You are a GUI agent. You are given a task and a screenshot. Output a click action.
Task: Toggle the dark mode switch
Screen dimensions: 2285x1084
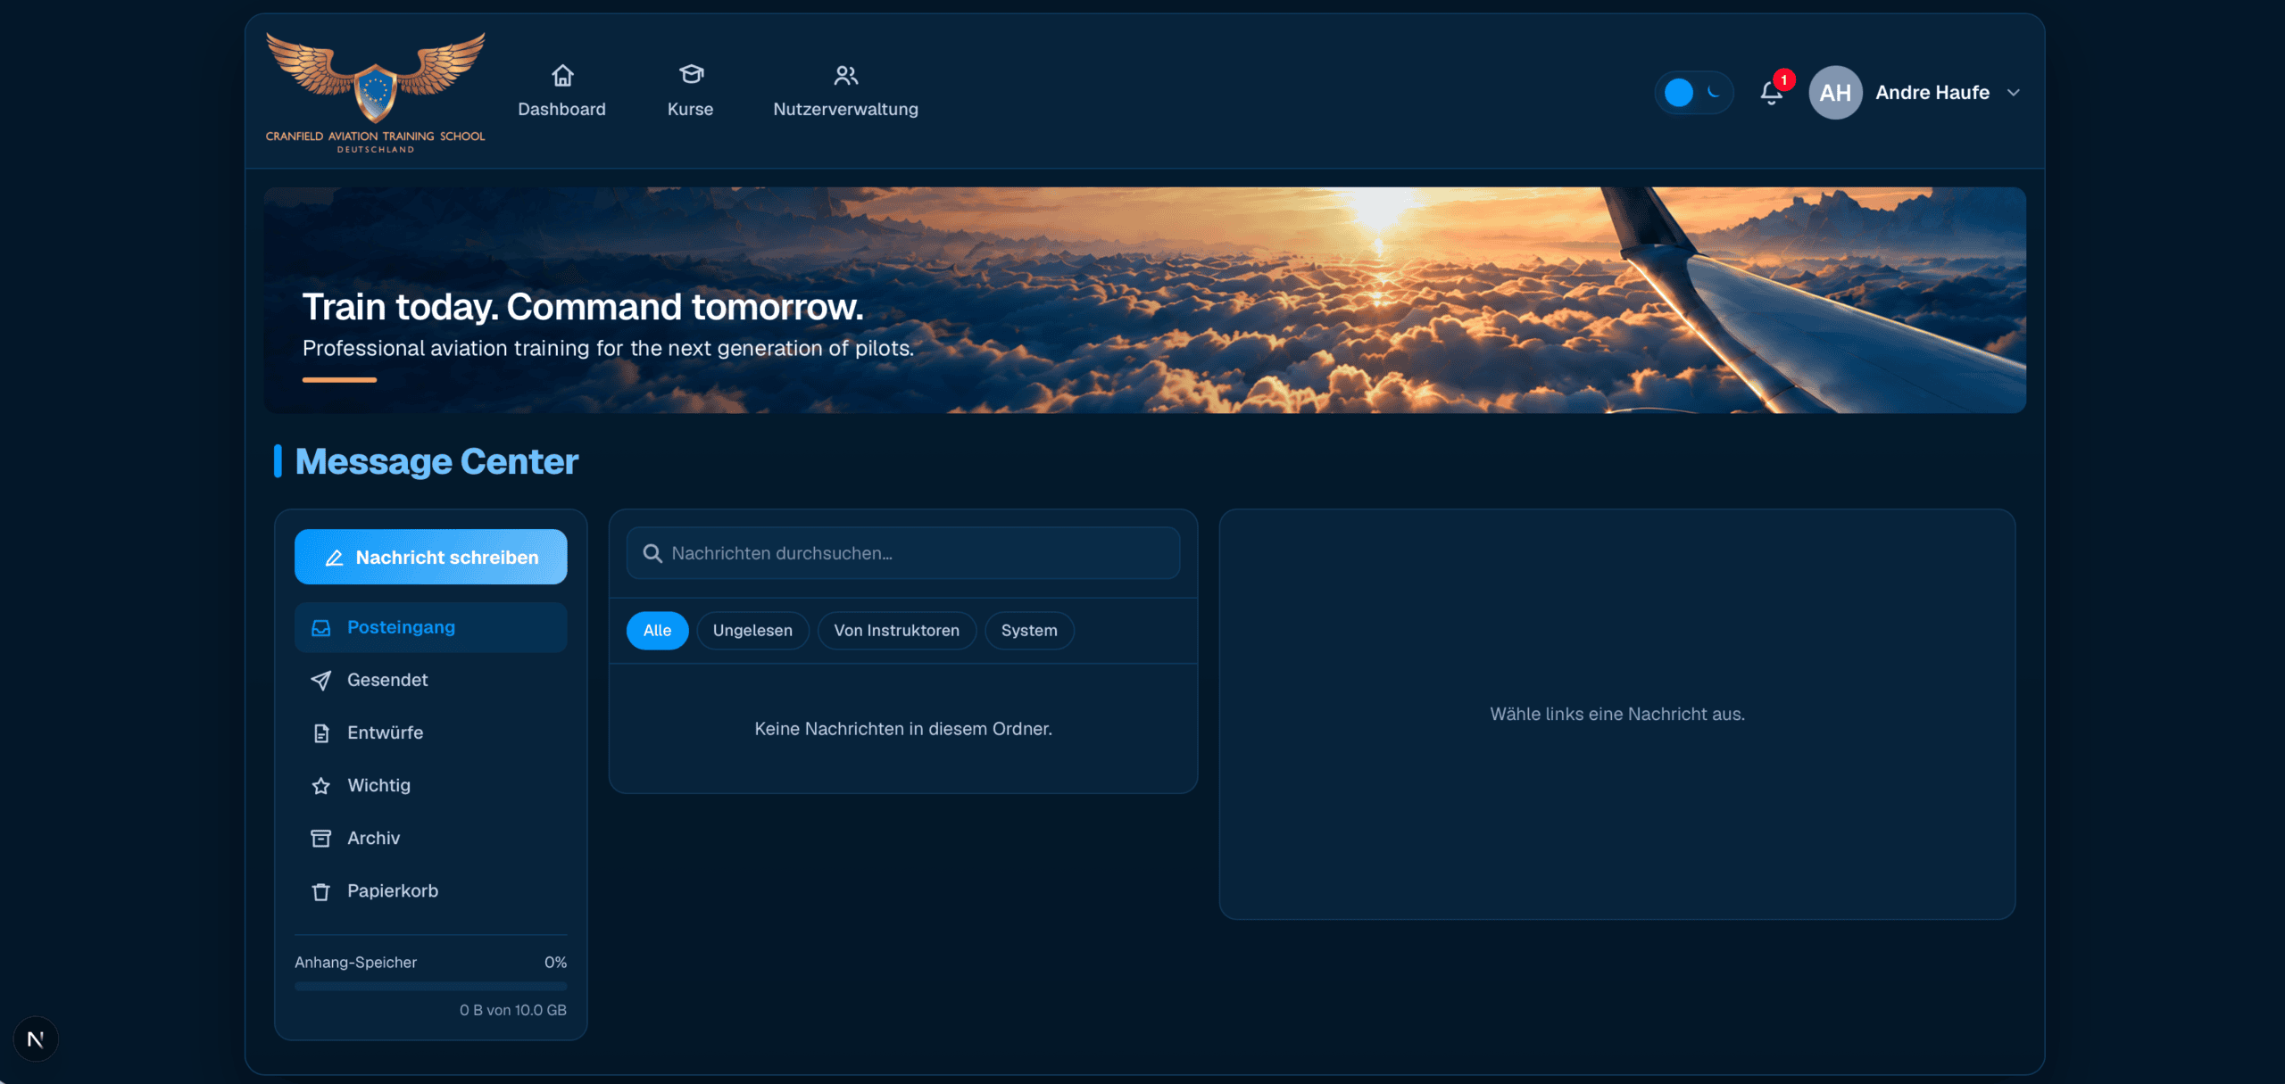pyautogui.click(x=1693, y=93)
